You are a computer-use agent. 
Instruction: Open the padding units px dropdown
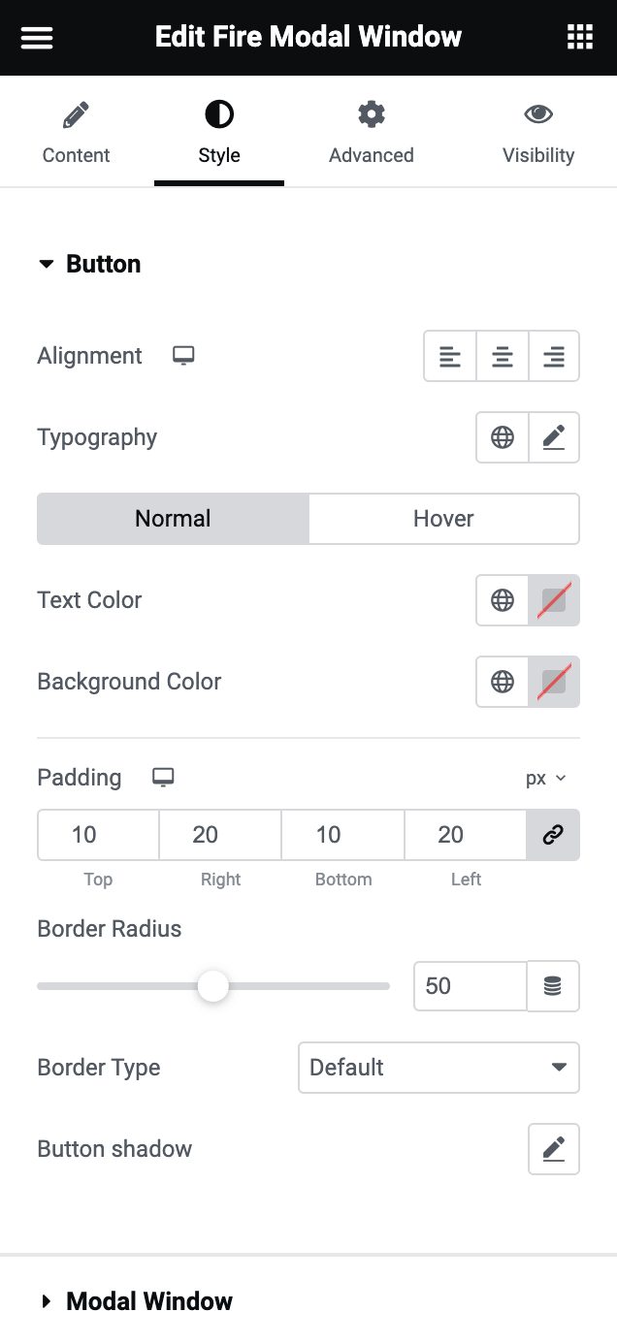point(546,778)
